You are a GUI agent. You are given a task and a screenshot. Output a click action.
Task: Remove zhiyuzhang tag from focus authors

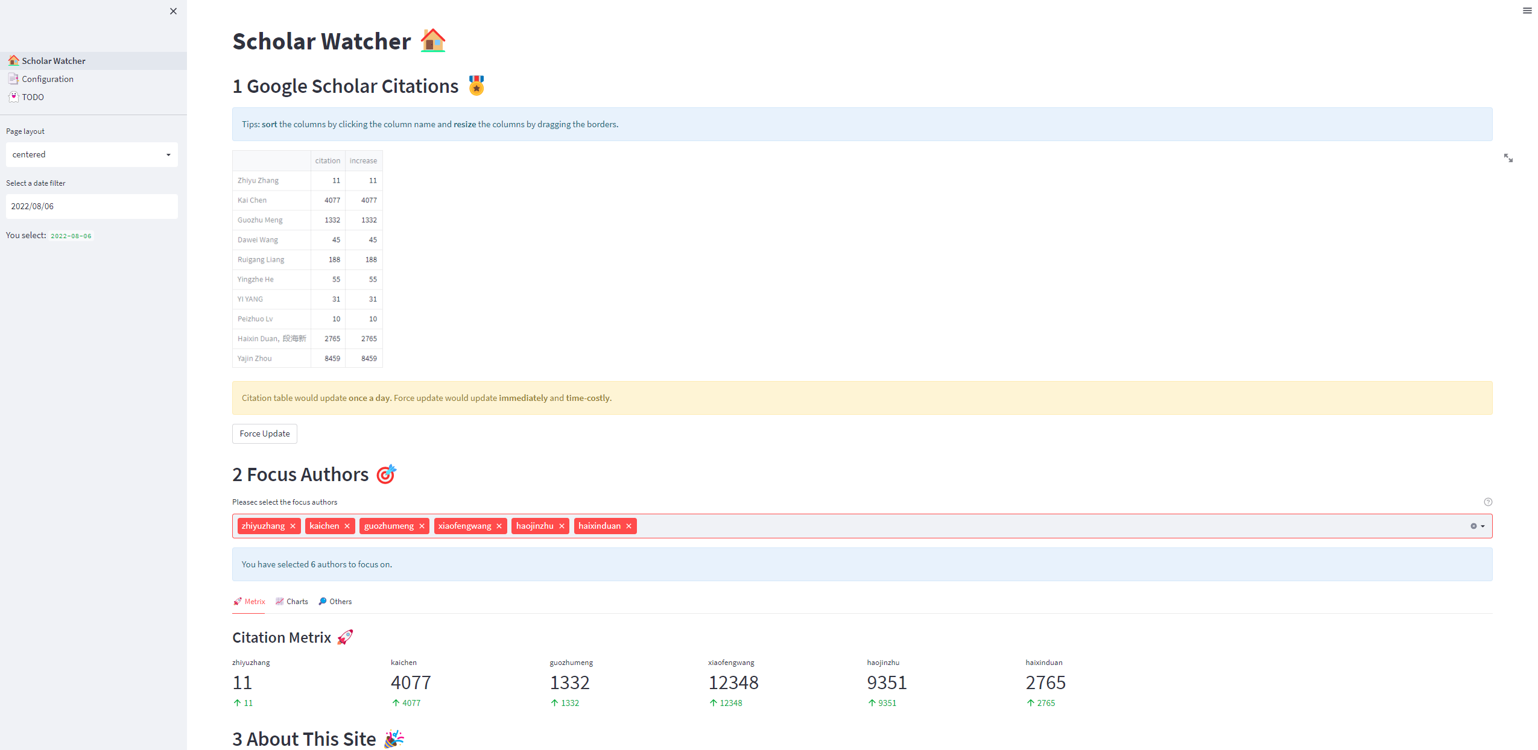click(293, 526)
